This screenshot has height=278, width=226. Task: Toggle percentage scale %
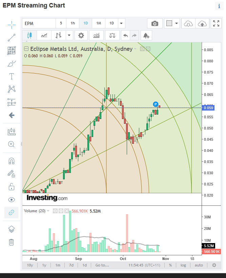(x=170, y=265)
